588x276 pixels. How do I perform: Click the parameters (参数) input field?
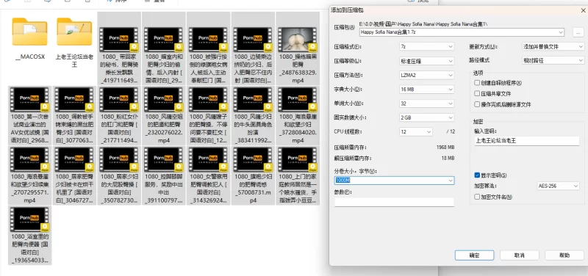(x=394, y=202)
